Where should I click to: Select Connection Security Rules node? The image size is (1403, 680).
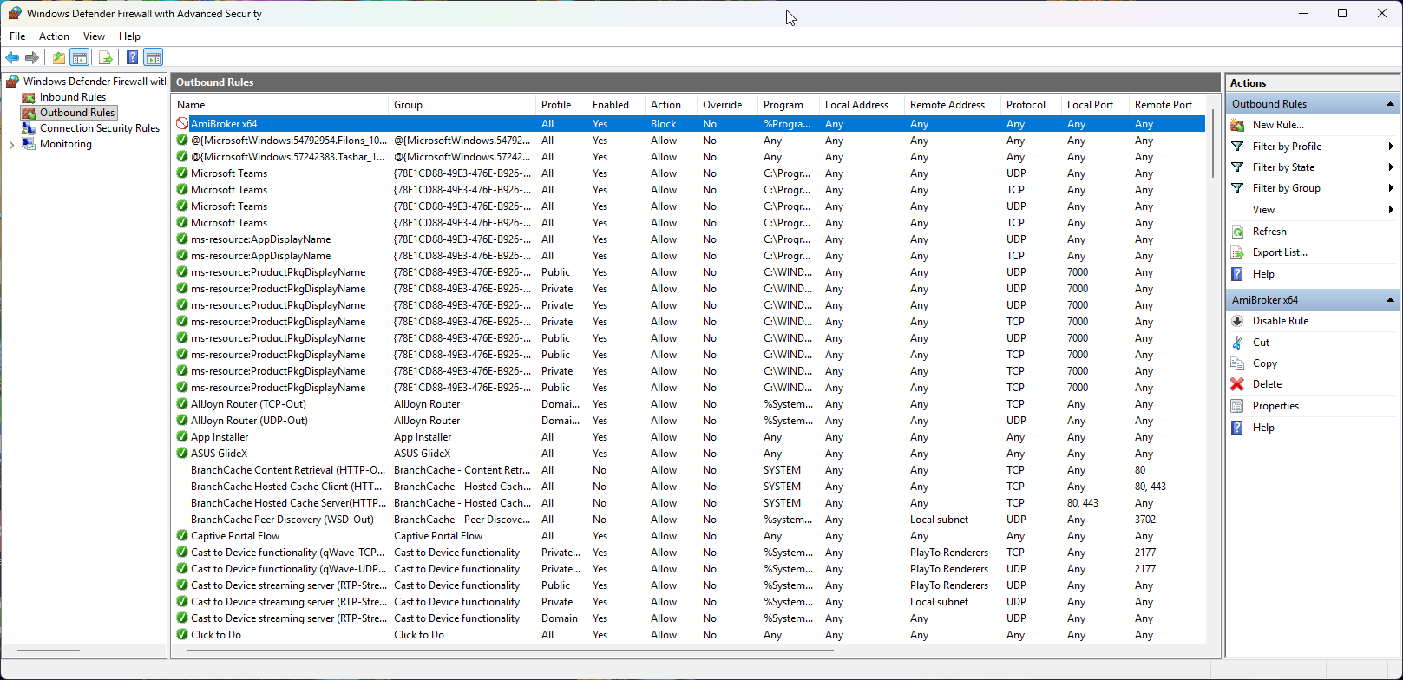[99, 128]
